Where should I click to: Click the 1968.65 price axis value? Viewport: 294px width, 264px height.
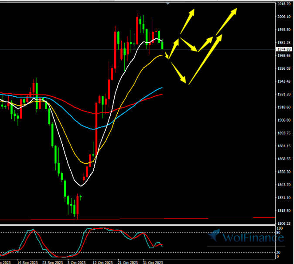284,55
